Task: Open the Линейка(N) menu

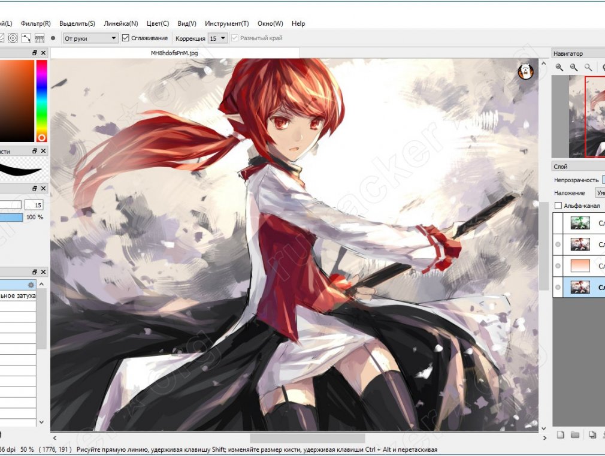Action: 121,23
